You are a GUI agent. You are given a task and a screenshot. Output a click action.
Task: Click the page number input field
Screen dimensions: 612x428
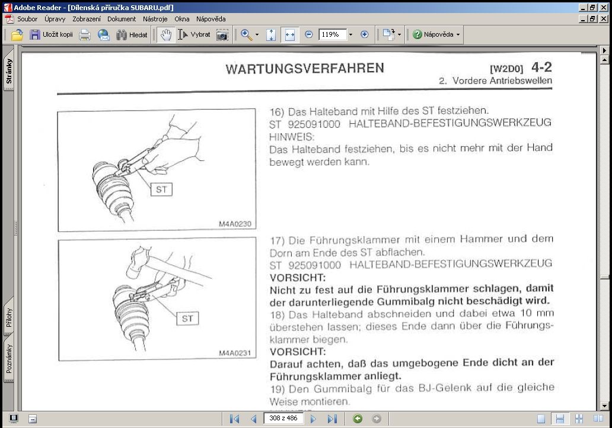pos(283,419)
